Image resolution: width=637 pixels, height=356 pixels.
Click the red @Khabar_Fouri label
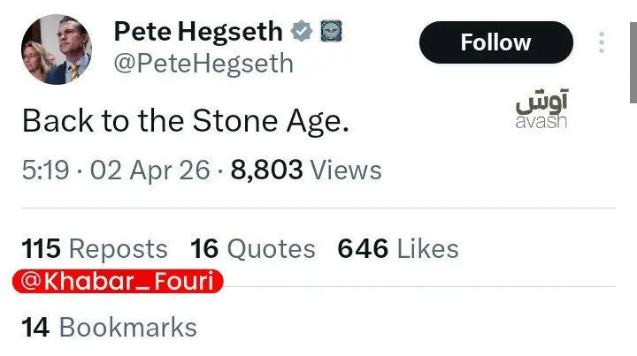click(119, 283)
